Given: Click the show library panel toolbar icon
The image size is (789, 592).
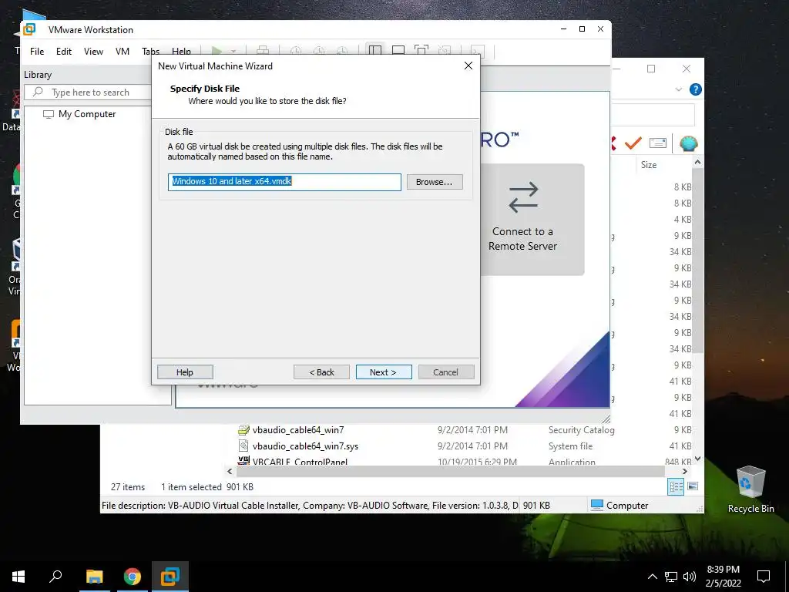Looking at the screenshot, I should coord(375,50).
